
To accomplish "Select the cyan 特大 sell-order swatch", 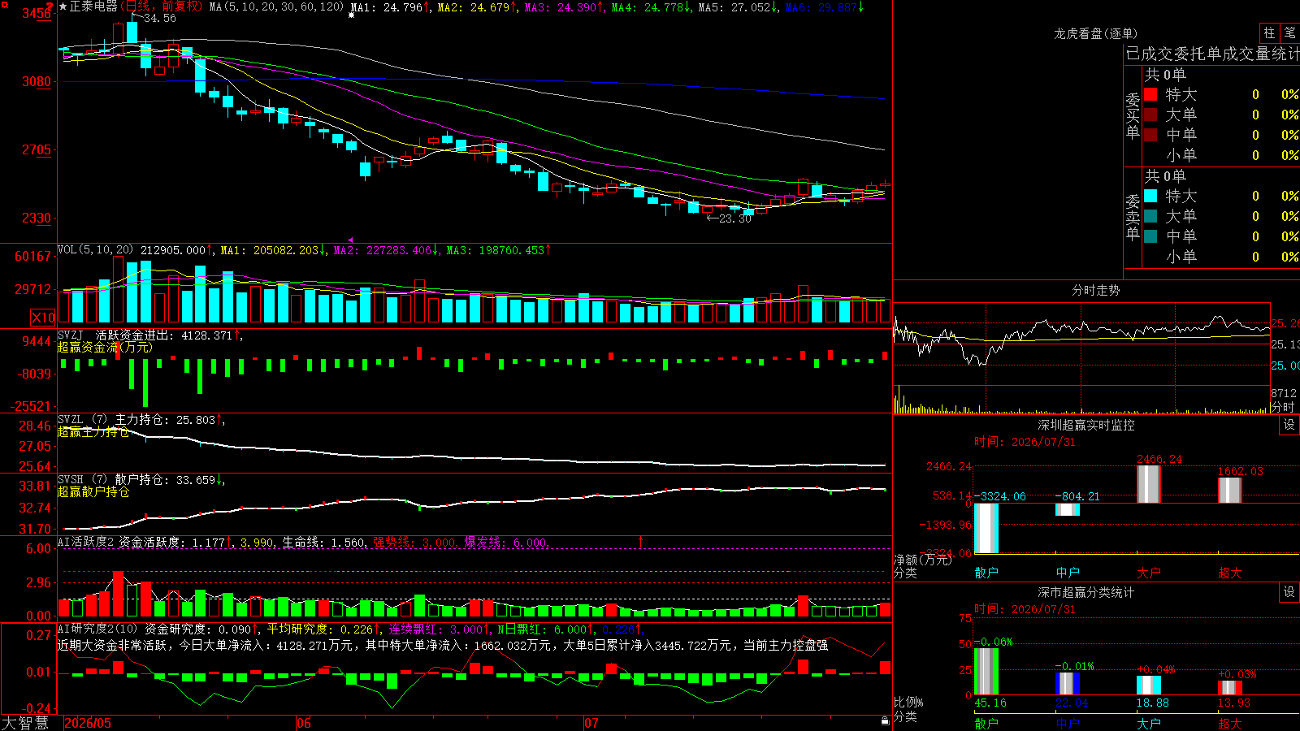I will (1150, 196).
